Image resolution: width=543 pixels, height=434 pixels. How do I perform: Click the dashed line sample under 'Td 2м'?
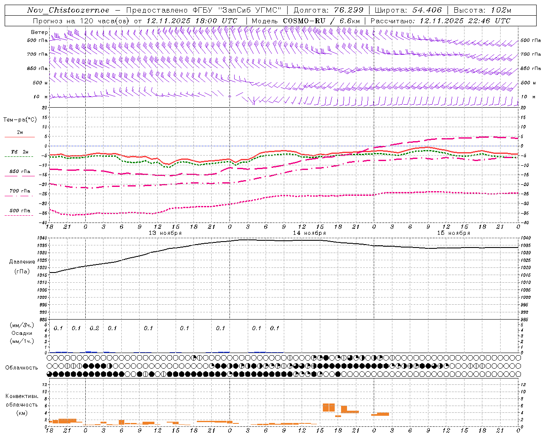pos(19,157)
